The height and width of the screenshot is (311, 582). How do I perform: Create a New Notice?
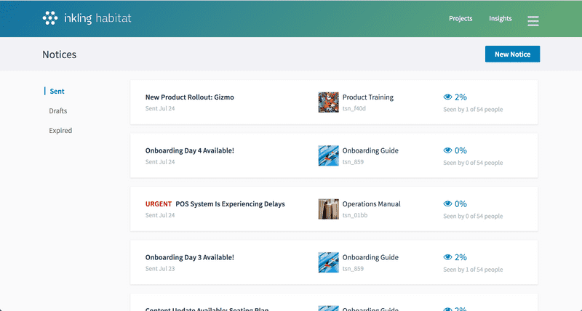[x=513, y=54]
